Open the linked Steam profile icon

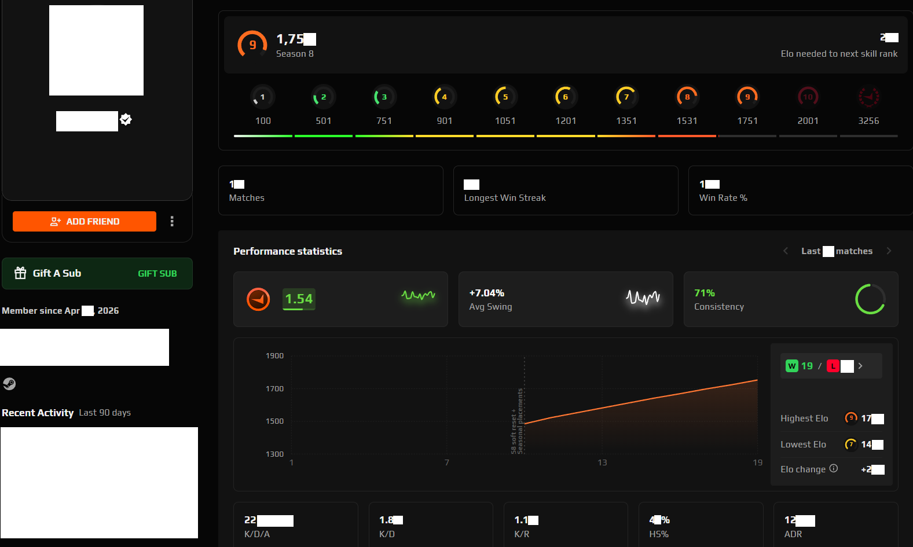[9, 384]
